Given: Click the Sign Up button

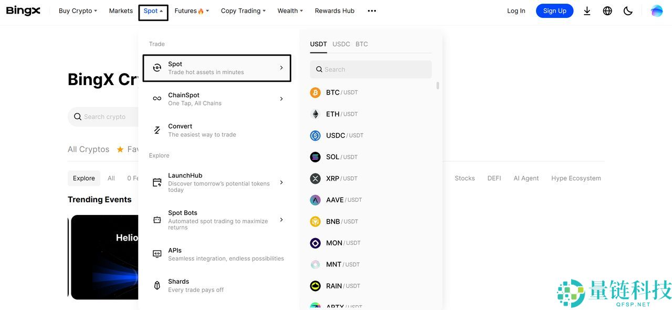Looking at the screenshot, I should pos(555,11).
